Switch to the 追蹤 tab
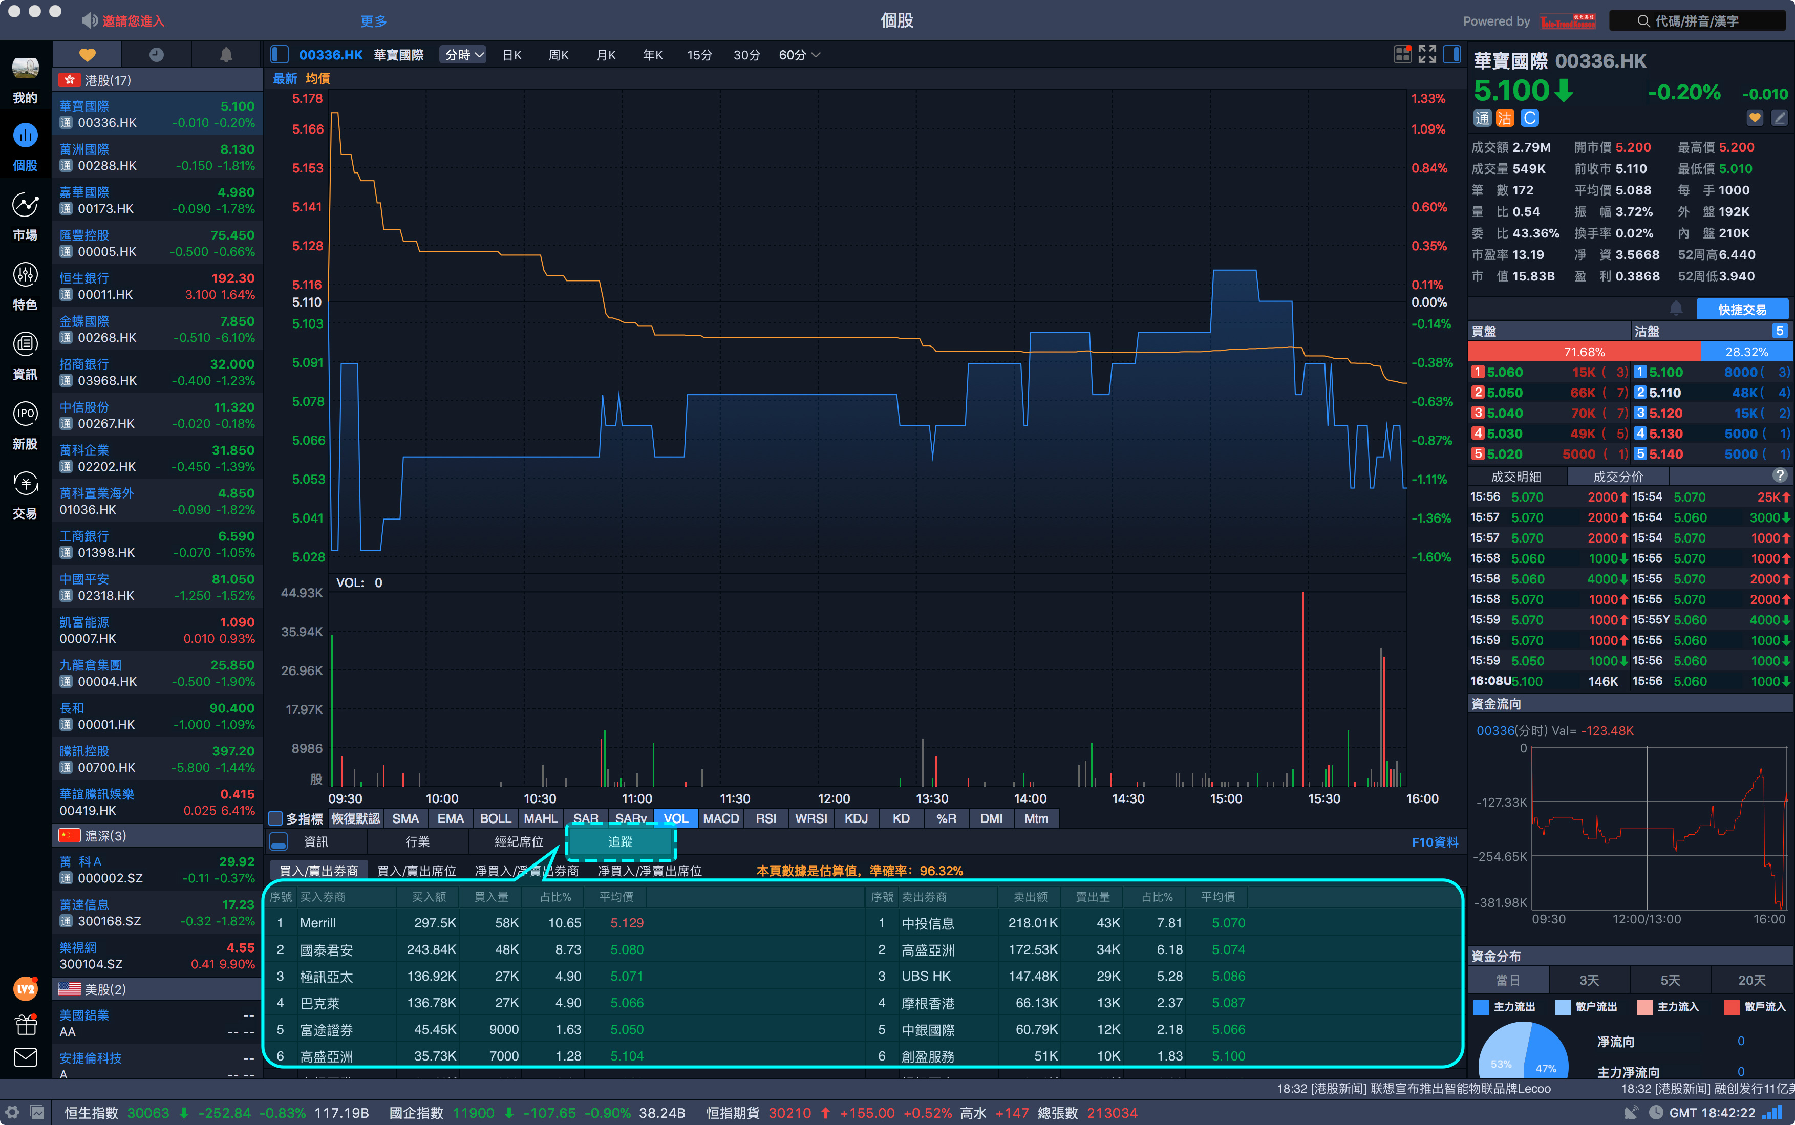 coord(620,841)
